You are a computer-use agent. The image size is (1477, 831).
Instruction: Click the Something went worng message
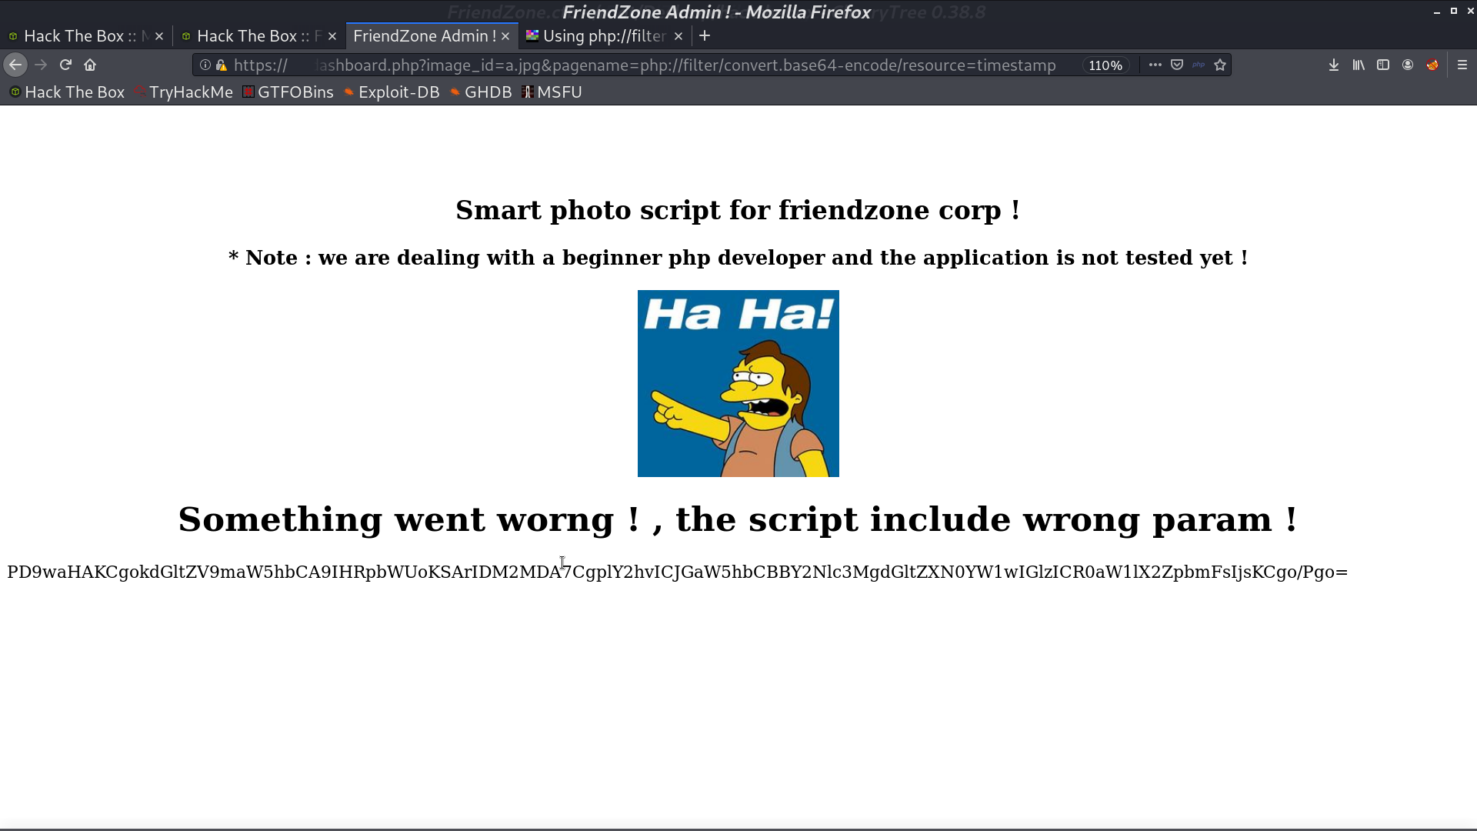click(738, 519)
